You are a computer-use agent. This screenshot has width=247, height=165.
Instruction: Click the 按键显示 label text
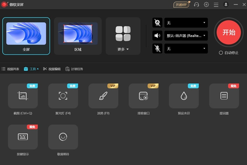[x=23, y=154]
